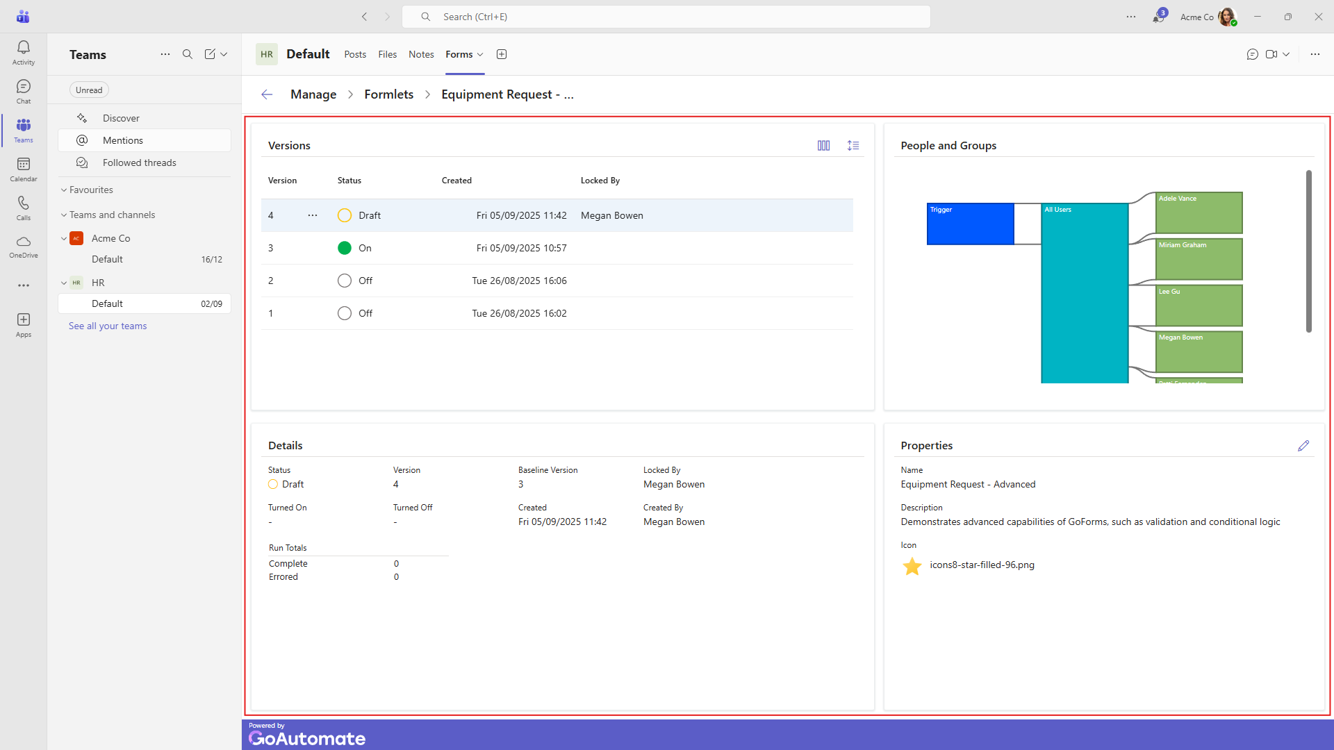Image resolution: width=1334 pixels, height=750 pixels.
Task: Edit Properties with the pencil icon
Action: (1303, 446)
